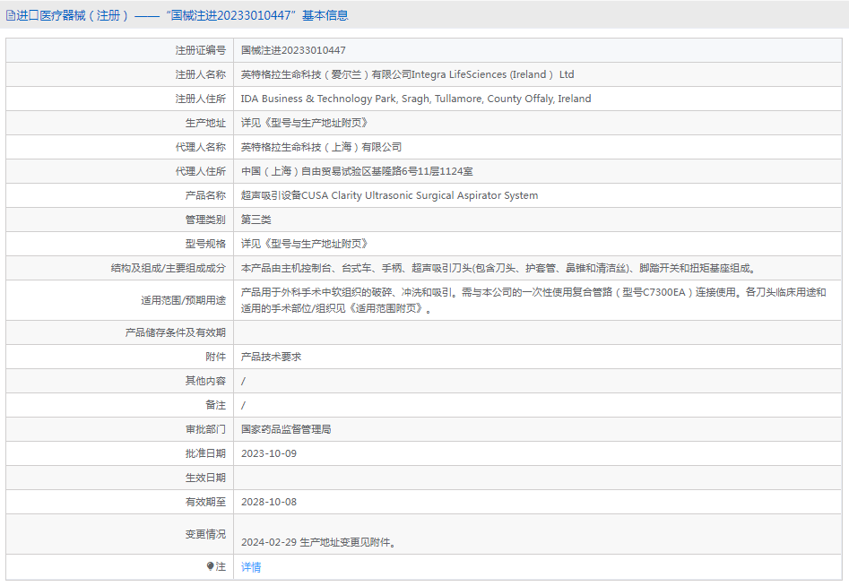Click the 管理类别 label
The width and height of the screenshot is (849, 586).
pyautogui.click(x=205, y=220)
